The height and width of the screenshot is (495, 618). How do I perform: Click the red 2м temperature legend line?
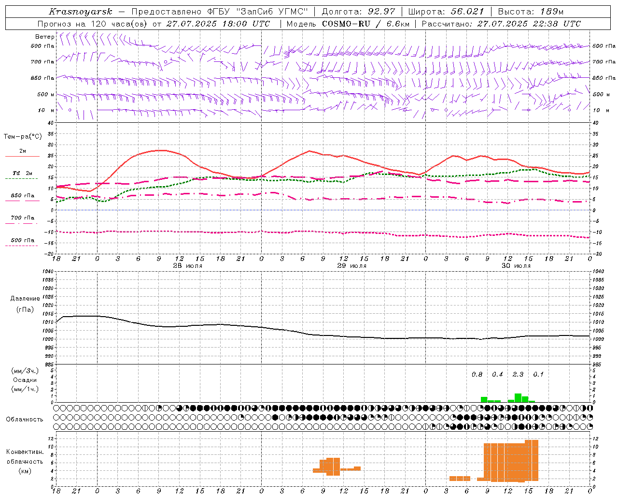pos(22,157)
